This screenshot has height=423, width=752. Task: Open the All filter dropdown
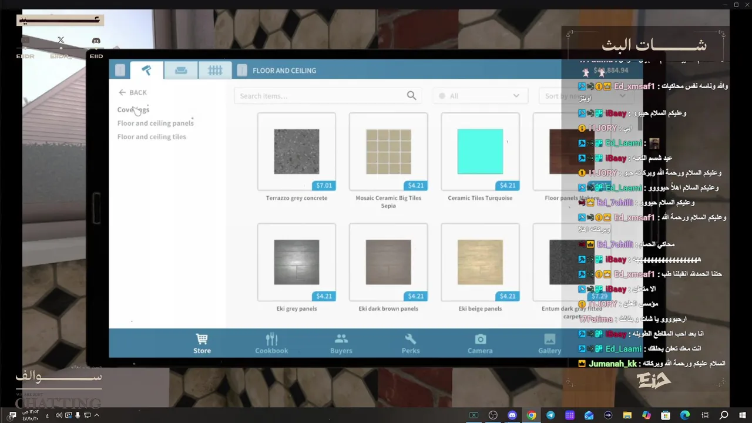point(481,96)
